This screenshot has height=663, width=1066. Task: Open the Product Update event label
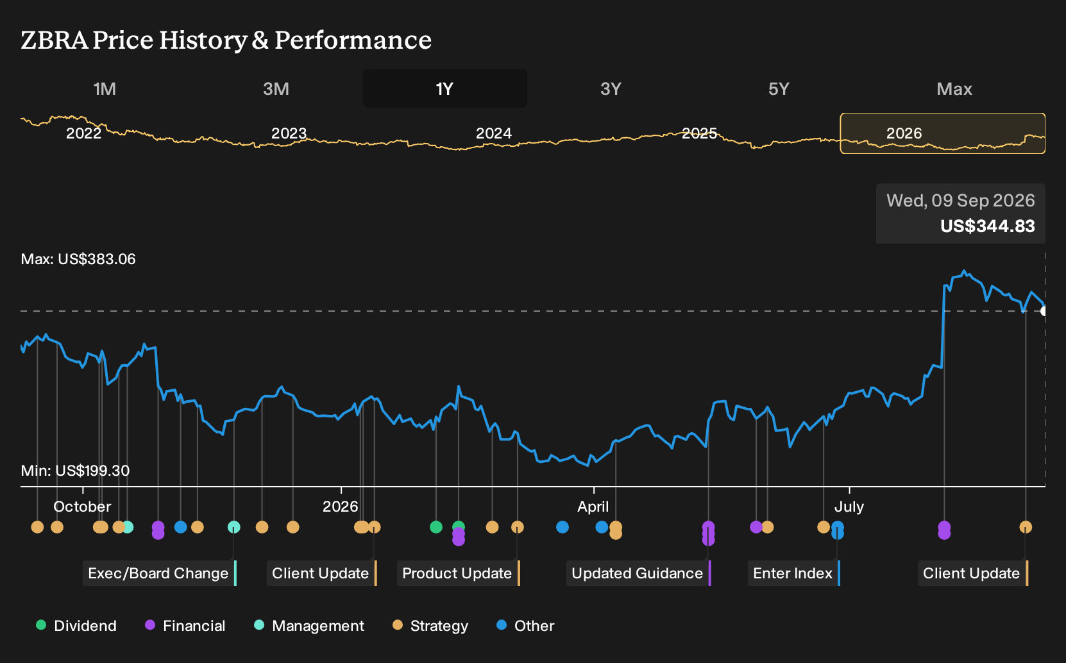pos(459,573)
